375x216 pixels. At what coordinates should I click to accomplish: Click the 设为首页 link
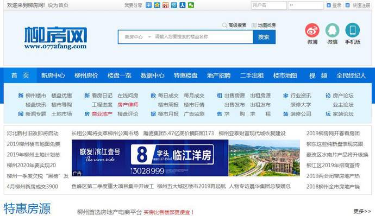pyautogui.click(x=58, y=5)
